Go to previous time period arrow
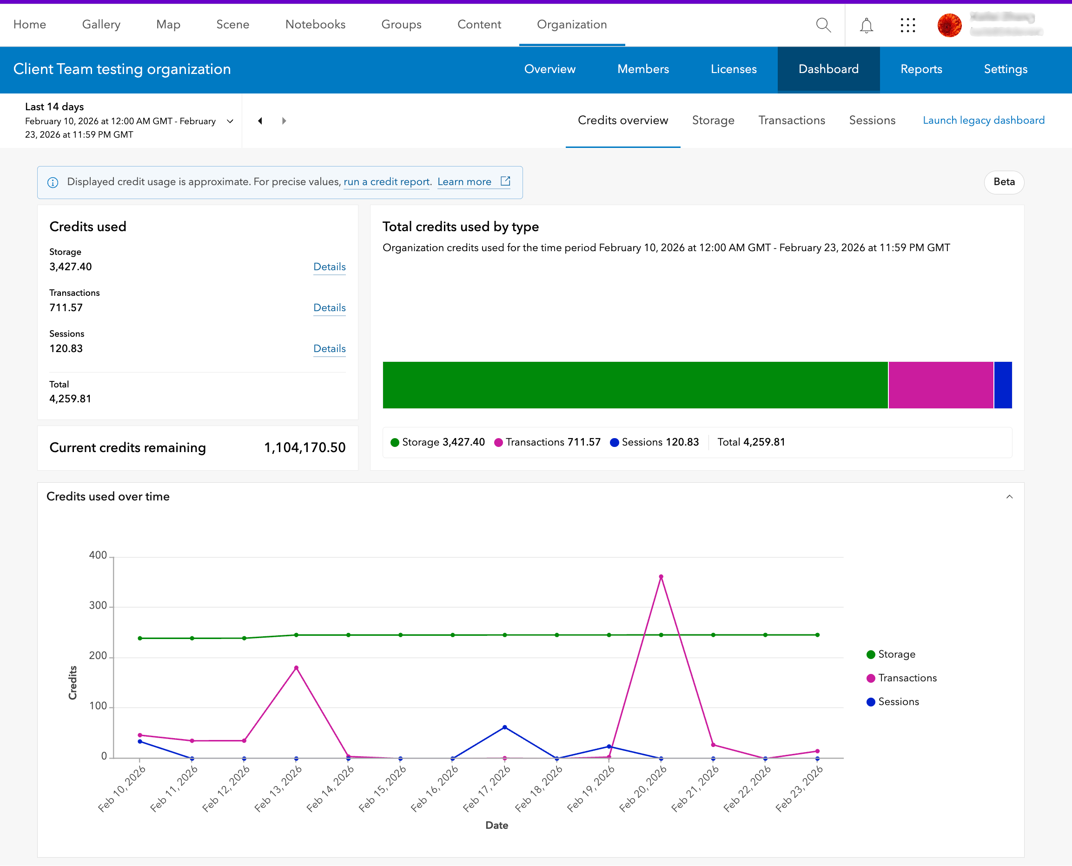The width and height of the screenshot is (1072, 866). click(x=260, y=121)
